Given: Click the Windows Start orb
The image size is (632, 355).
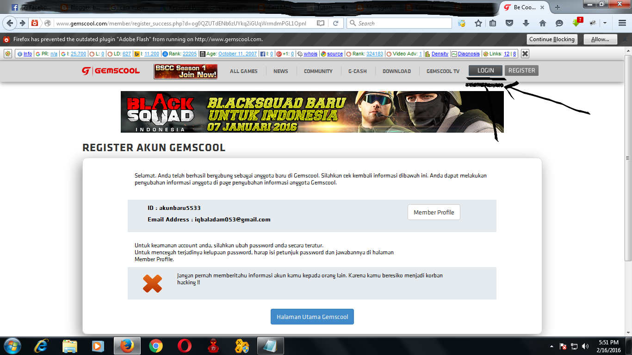Looking at the screenshot, I should point(12,346).
